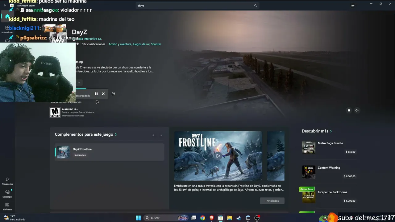Image resolution: width=395 pixels, height=222 pixels.
Task: Pause the DayZ download
Action: click(96, 94)
